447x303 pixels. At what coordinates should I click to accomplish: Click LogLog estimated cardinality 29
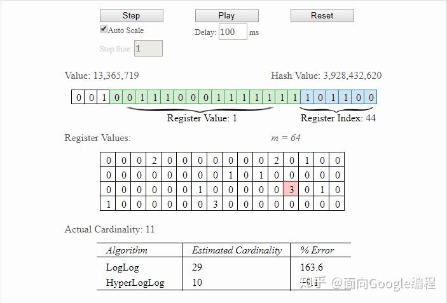tap(197, 267)
